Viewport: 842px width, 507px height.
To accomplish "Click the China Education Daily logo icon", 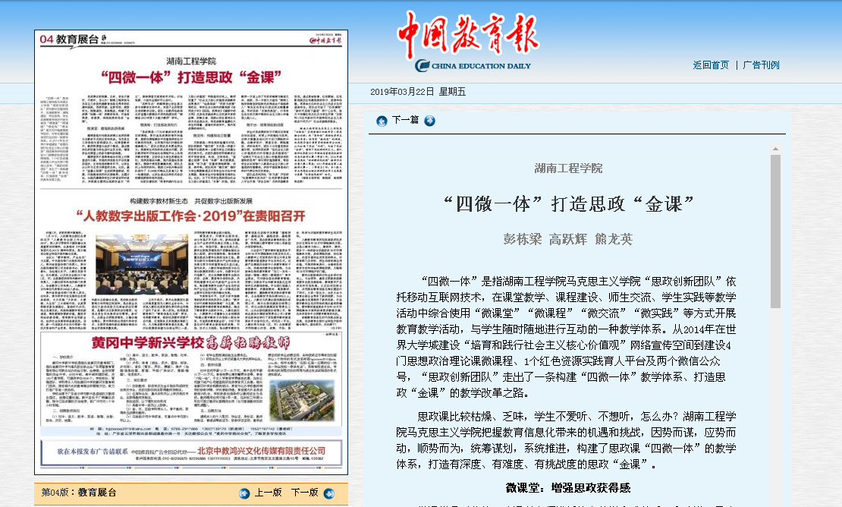I will (423, 66).
